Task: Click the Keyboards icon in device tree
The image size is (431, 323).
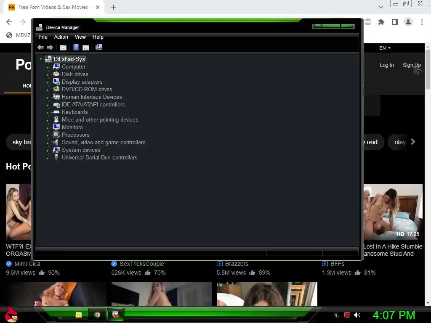Action: pos(56,112)
